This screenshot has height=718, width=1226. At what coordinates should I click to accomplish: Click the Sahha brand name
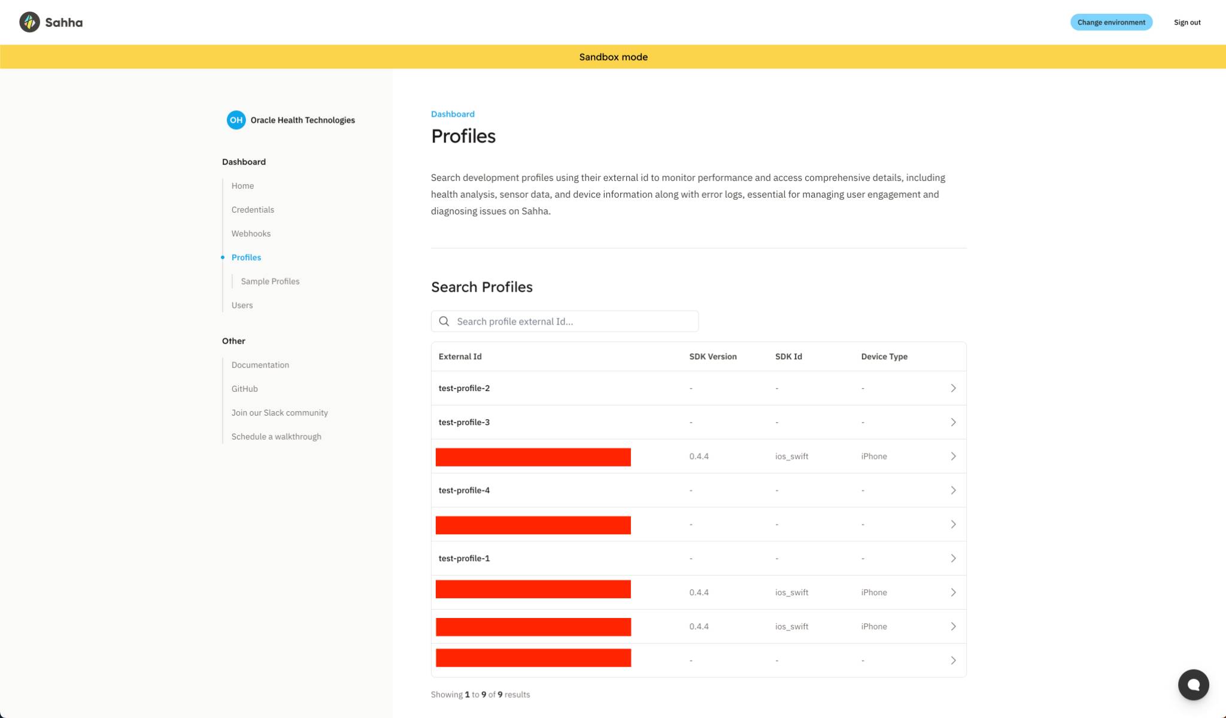pos(63,23)
